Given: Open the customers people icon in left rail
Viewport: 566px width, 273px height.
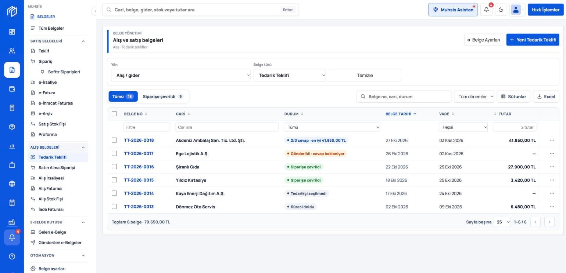Looking at the screenshot, I should click(x=12, y=51).
